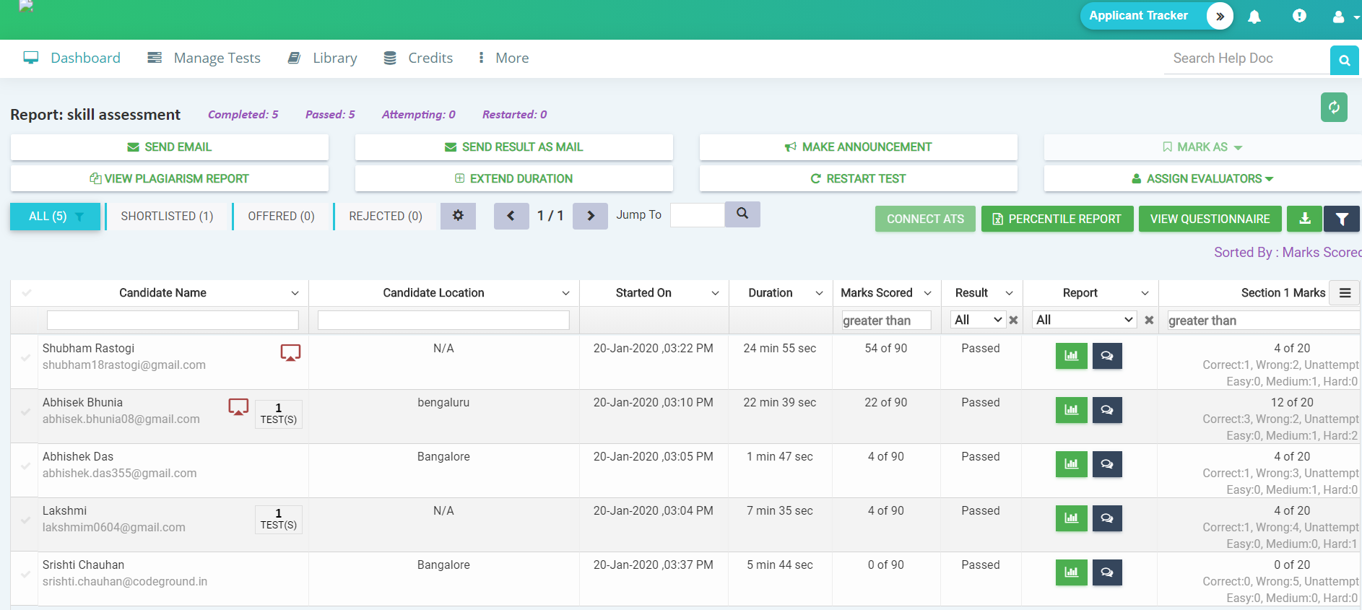Click the Make Announcement button
The image size is (1362, 610).
[859, 147]
